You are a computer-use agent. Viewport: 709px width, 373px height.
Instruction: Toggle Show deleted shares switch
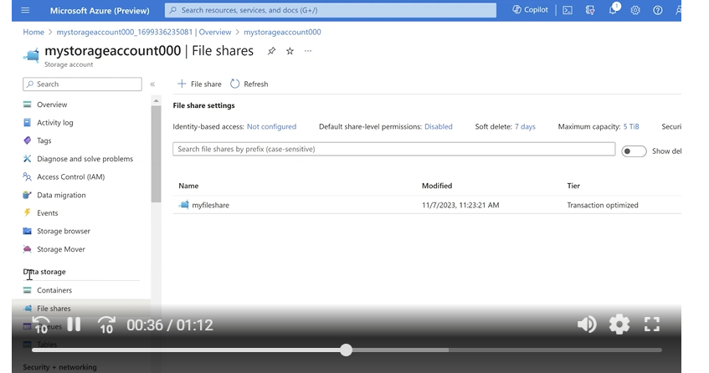point(634,151)
